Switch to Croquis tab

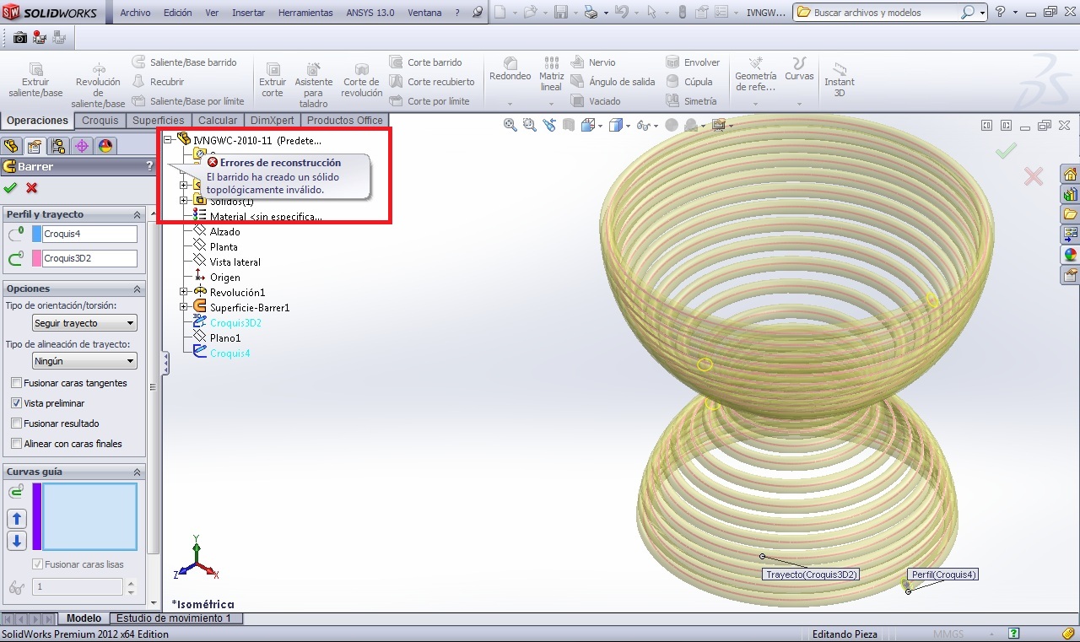(100, 121)
